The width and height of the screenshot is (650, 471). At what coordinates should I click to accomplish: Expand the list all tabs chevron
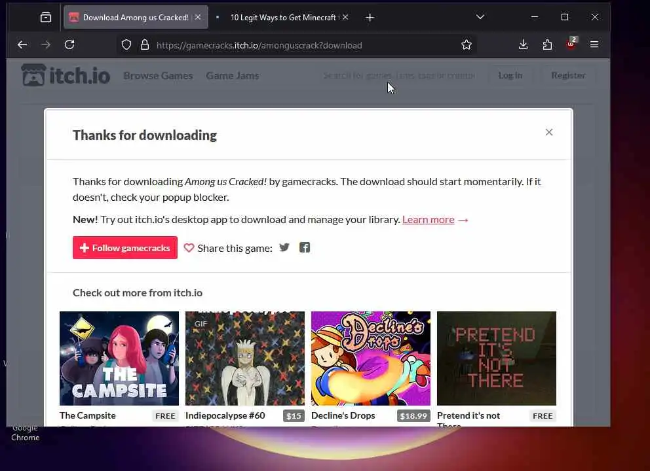pos(480,17)
